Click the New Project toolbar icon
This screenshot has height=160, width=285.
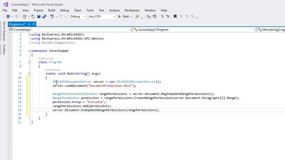click(24, 16)
